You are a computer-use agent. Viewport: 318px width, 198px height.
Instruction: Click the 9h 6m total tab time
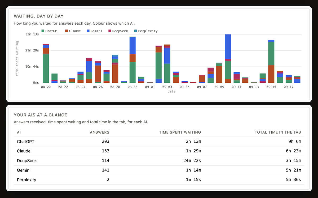pos(295,142)
